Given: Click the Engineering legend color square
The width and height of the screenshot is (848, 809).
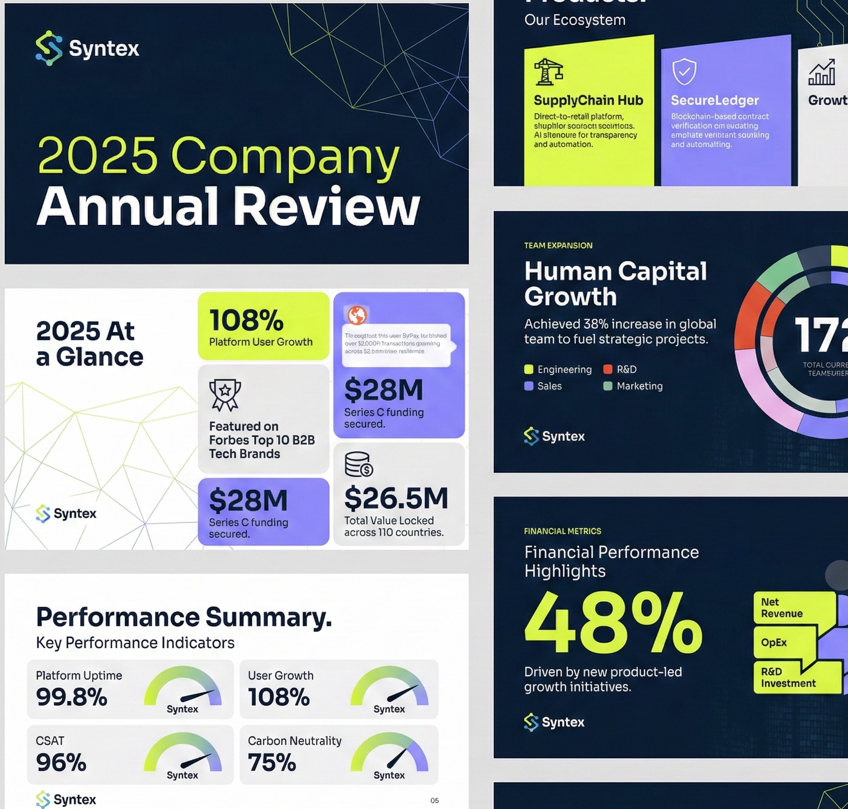Looking at the screenshot, I should pos(529,369).
